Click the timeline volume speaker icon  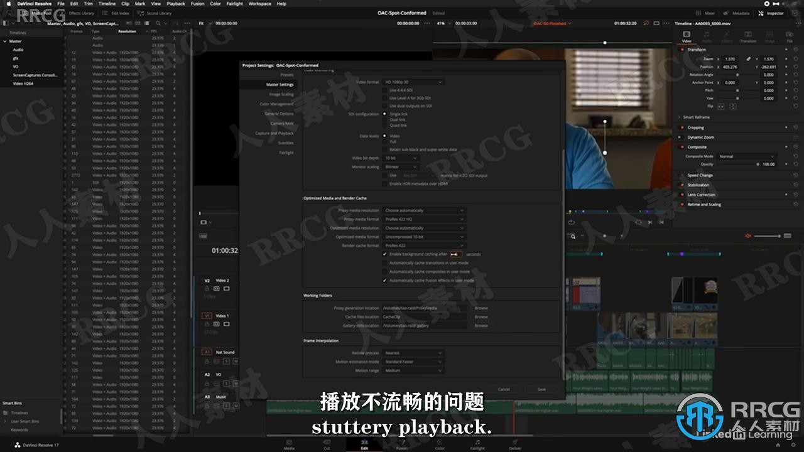click(x=748, y=236)
